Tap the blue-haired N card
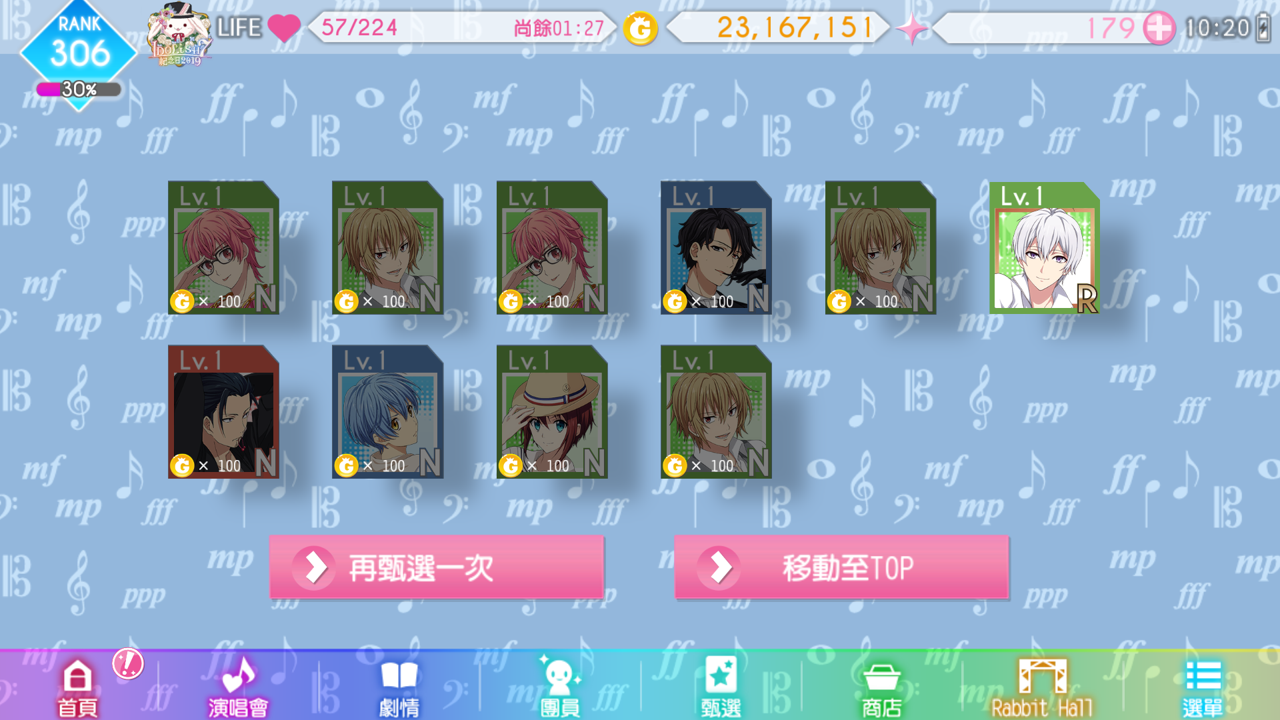1280x720 pixels. coord(388,411)
